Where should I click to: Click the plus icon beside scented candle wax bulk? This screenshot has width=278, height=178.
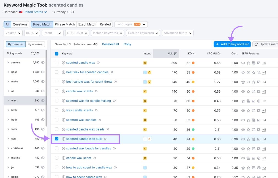pos(61,139)
